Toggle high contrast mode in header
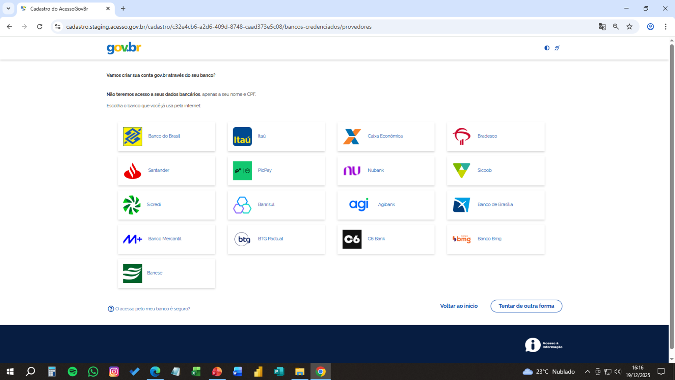Image resolution: width=675 pixels, height=380 pixels. tap(547, 48)
